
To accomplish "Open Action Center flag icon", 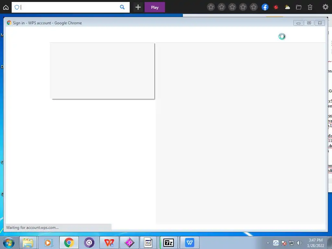I will pos(284,243).
